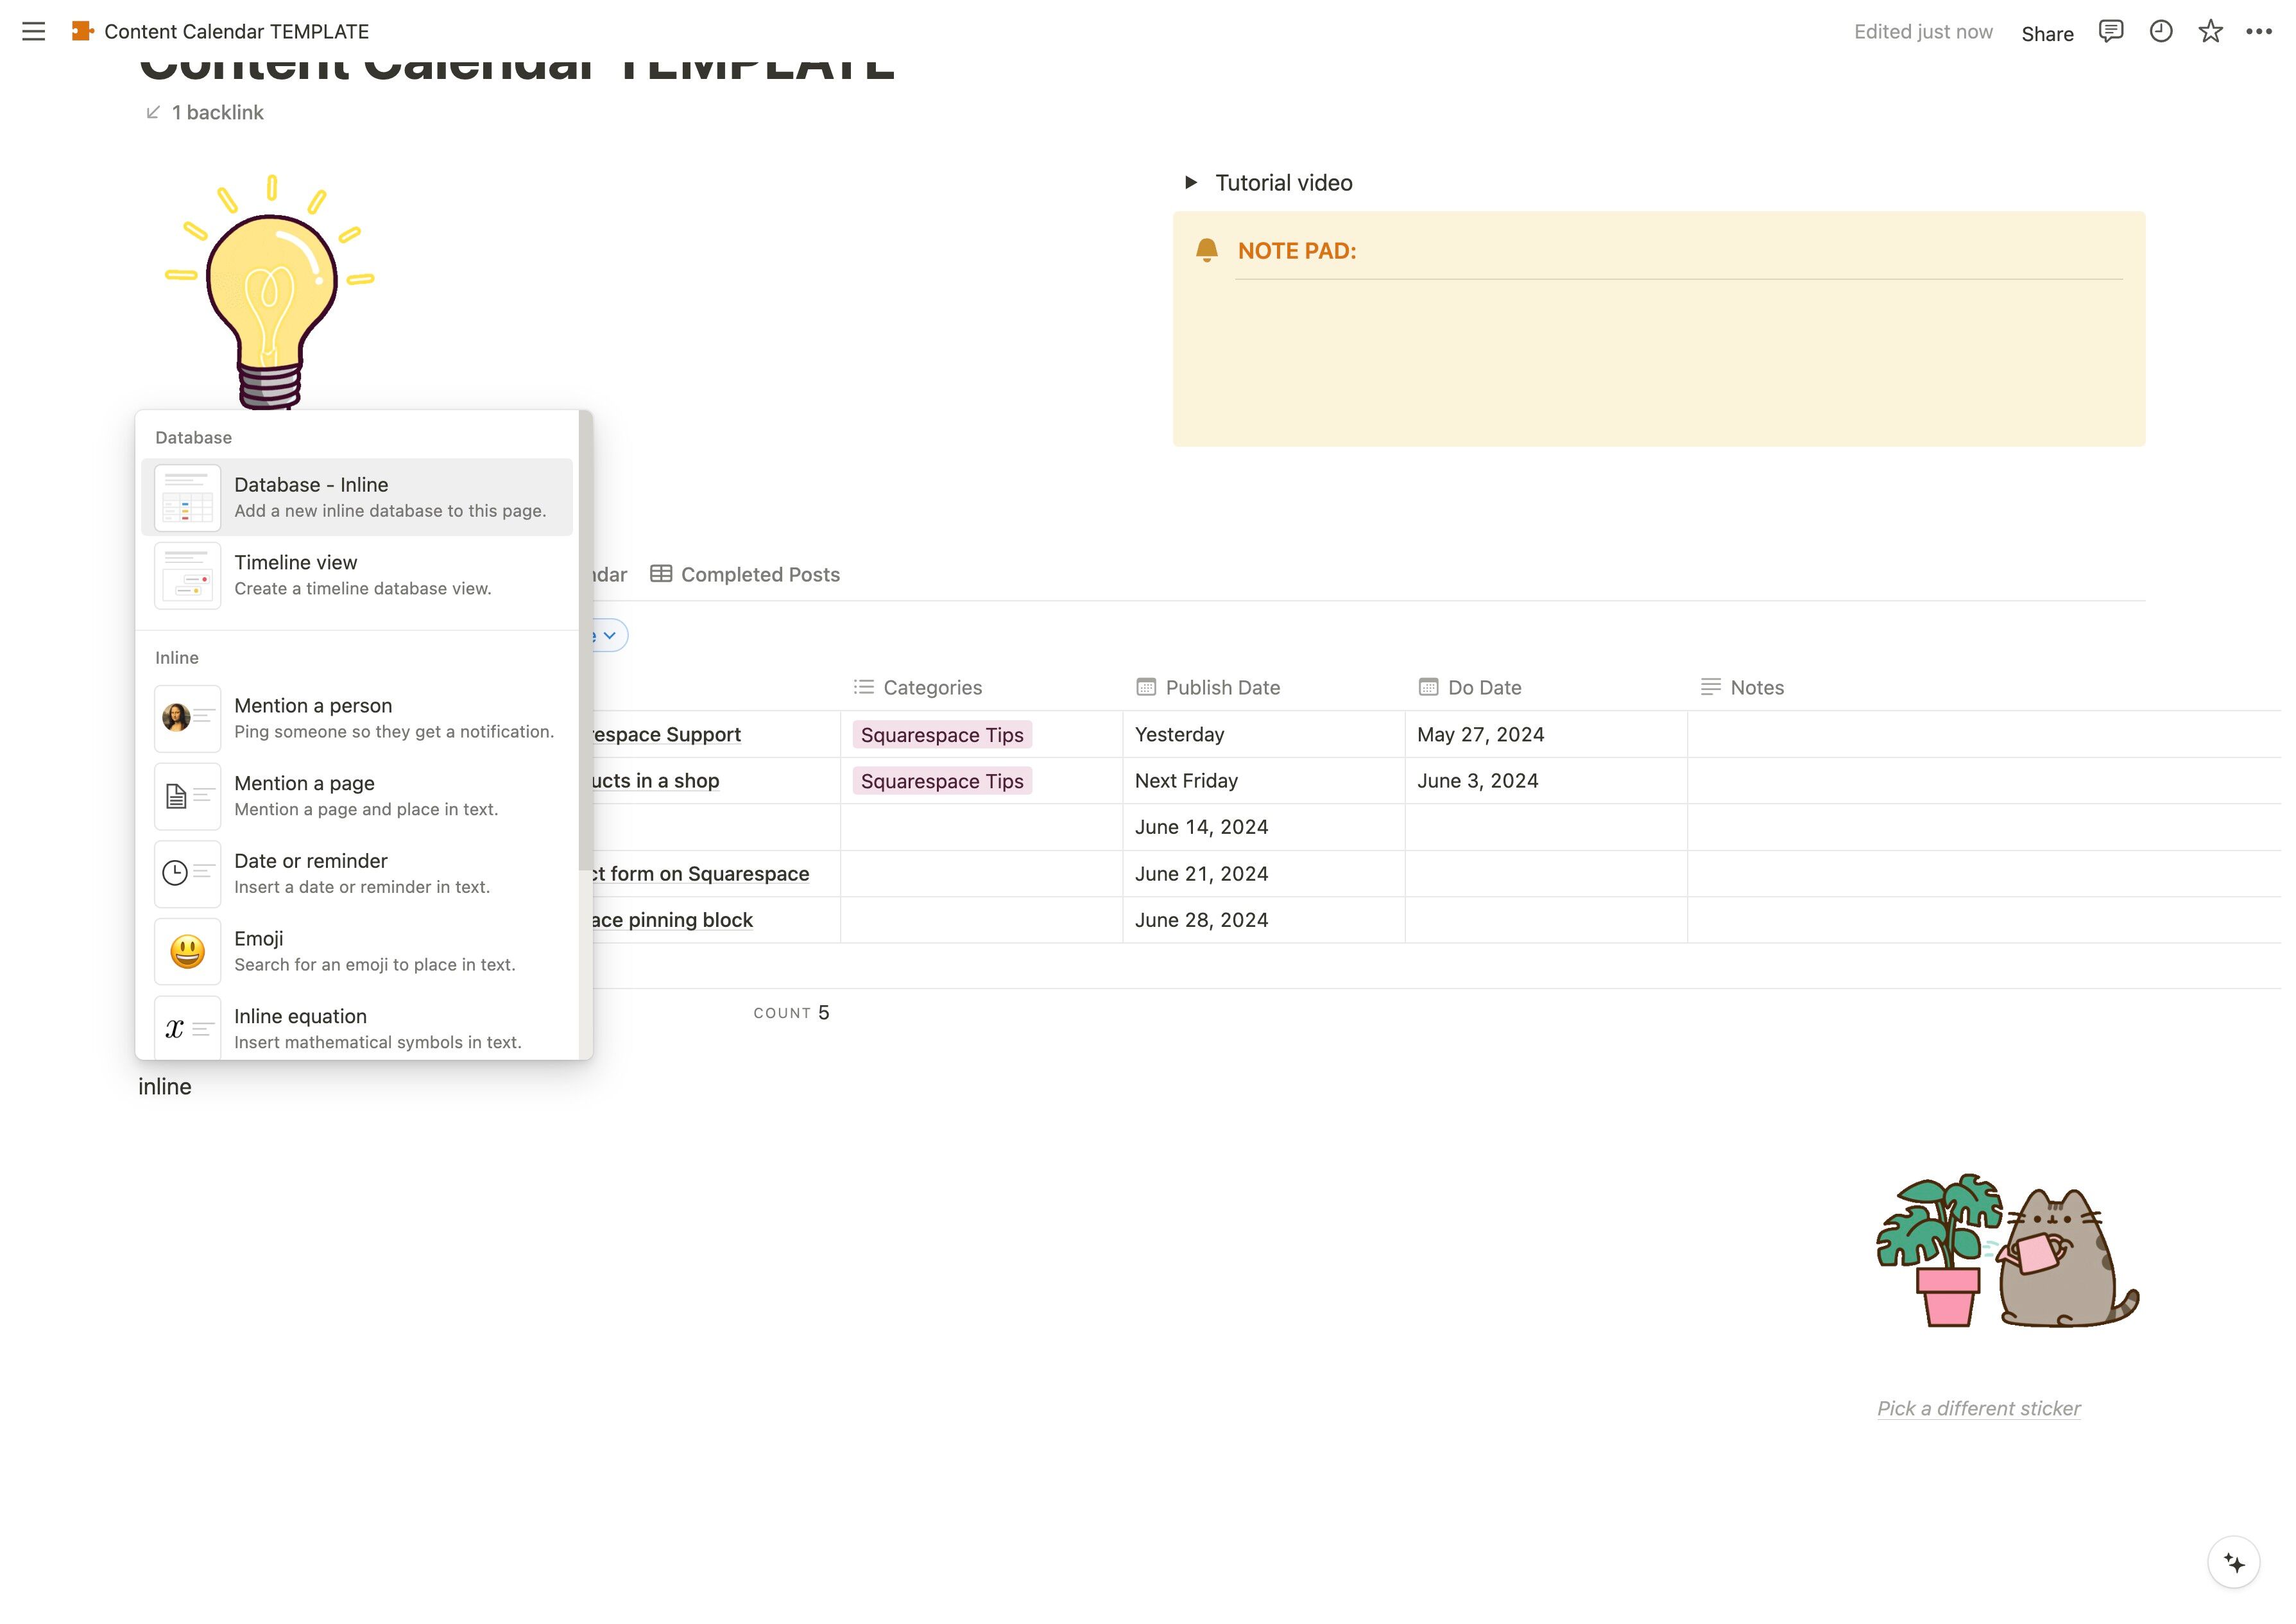Click the bell icon in NOTE PAD
This screenshot has width=2296, height=1624.
pyautogui.click(x=1207, y=250)
